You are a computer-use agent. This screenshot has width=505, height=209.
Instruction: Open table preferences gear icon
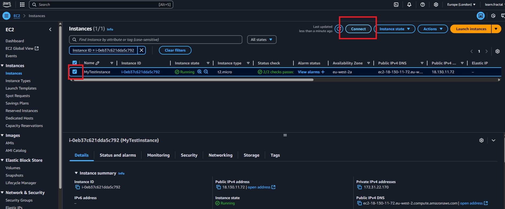click(x=498, y=51)
